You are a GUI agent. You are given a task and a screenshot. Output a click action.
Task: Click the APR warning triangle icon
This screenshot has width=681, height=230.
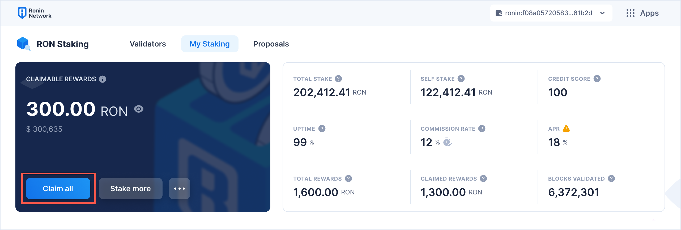(x=566, y=129)
